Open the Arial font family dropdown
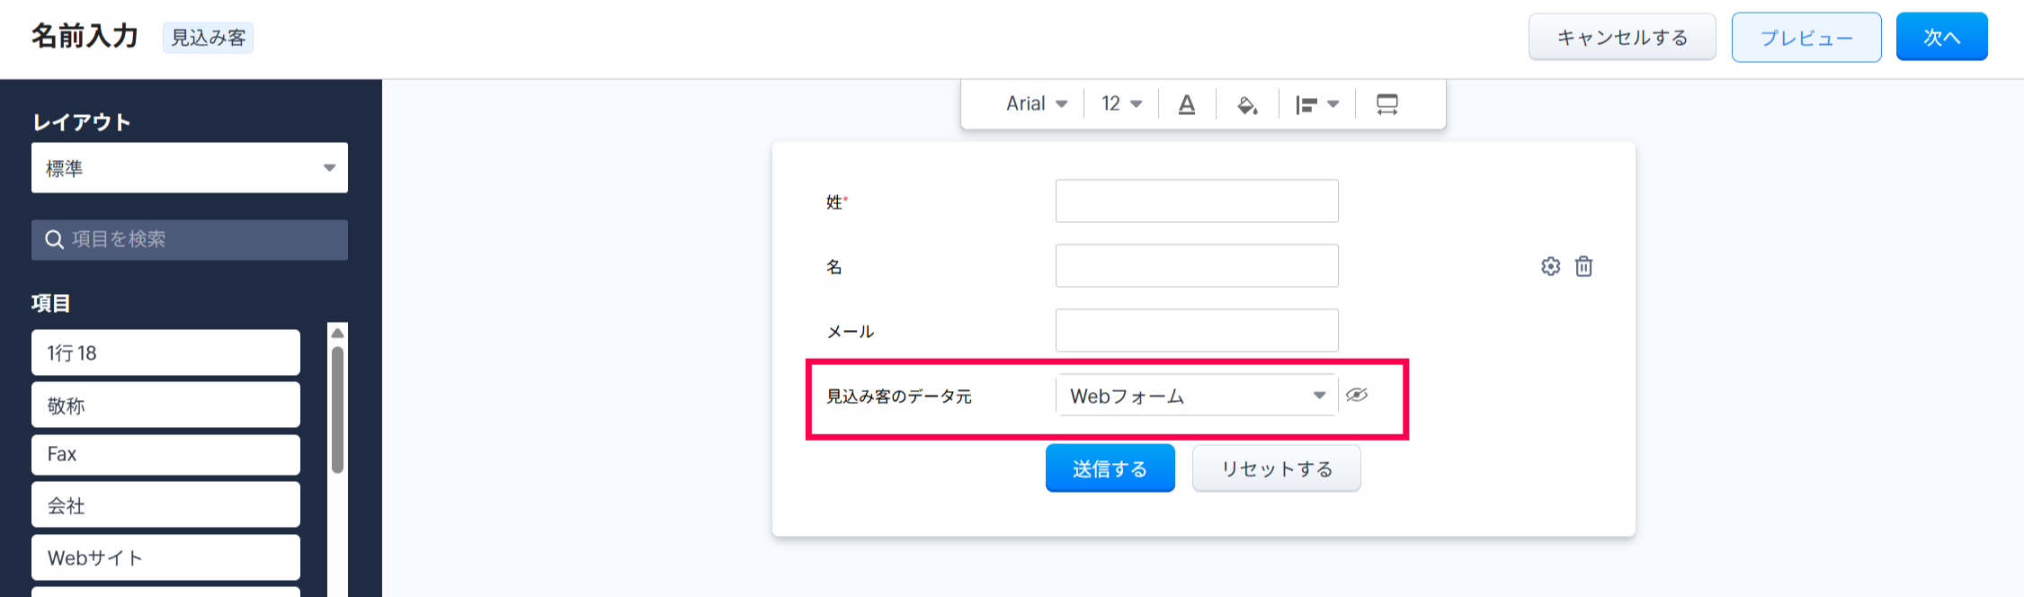Viewport: 2024px width, 597px height. point(1036,104)
